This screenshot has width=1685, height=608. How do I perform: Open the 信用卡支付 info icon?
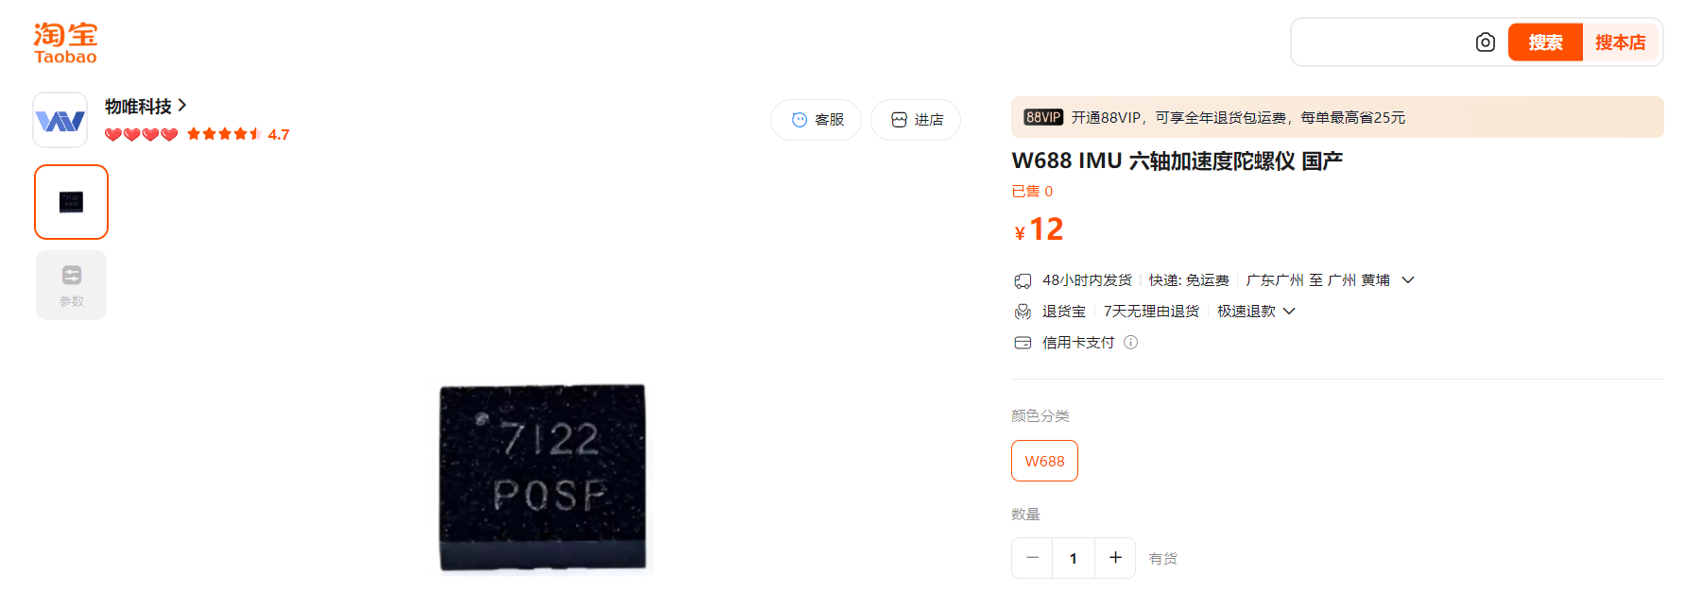(x=1130, y=343)
